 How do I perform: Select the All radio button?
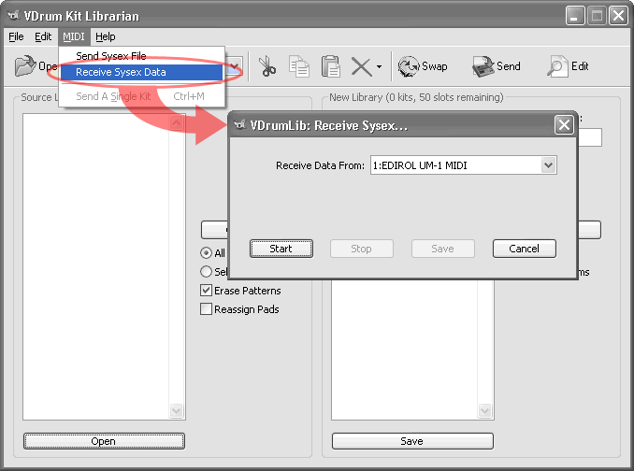(x=207, y=253)
